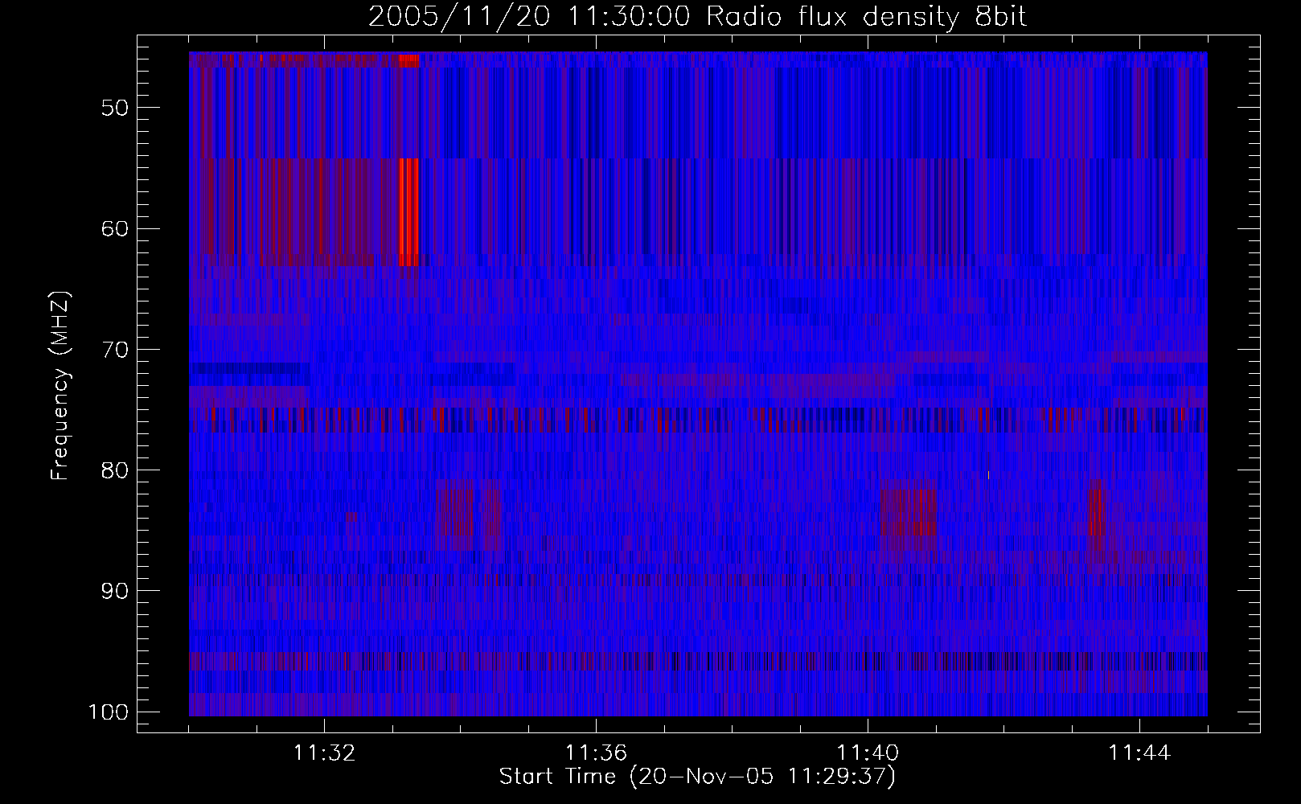Select the 80 frequency tick label
The width and height of the screenshot is (1301, 804).
click(115, 470)
